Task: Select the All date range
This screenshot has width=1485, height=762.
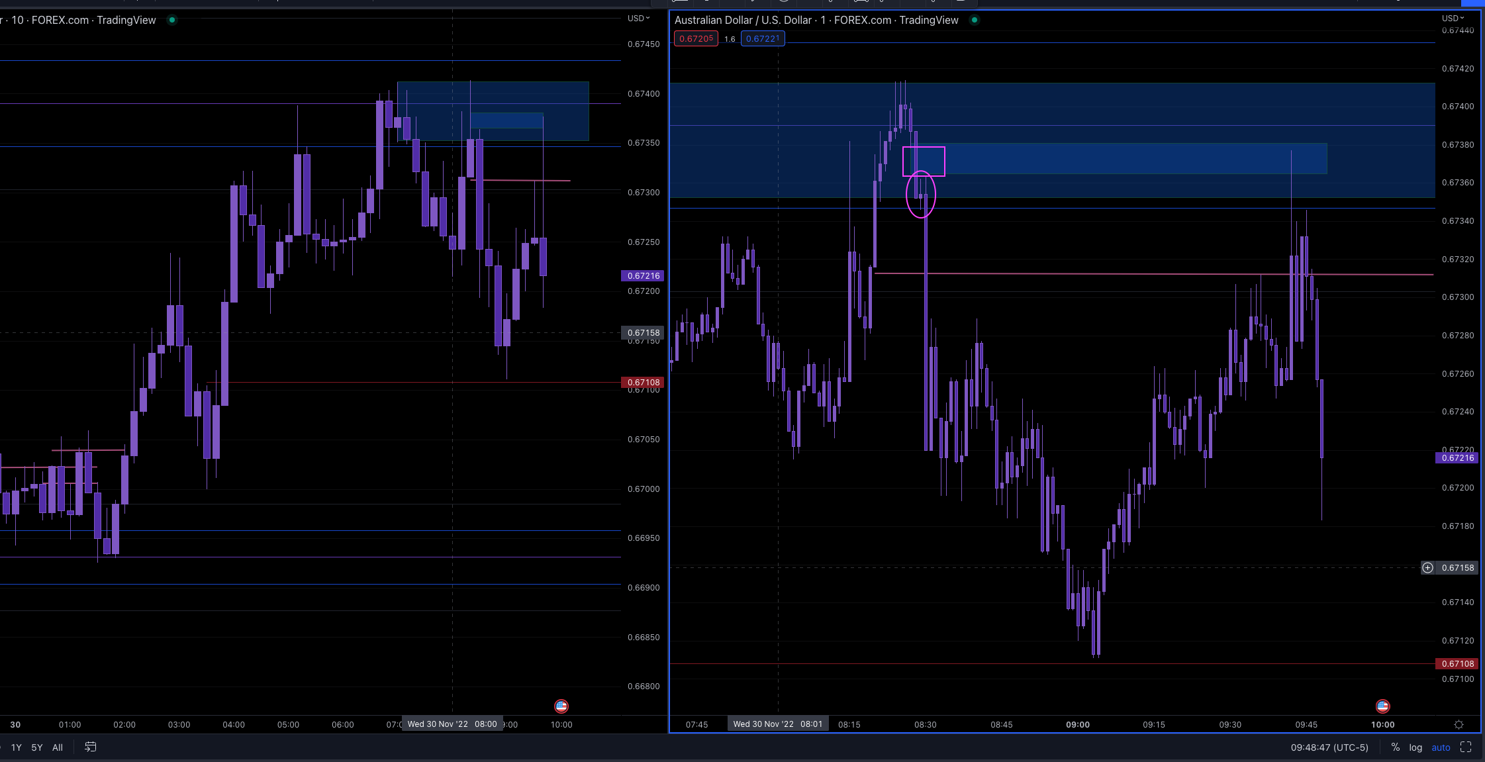Action: (58, 747)
